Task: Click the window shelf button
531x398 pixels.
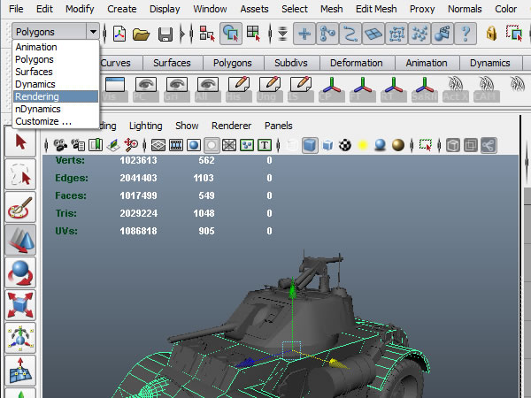Action: click(x=115, y=89)
